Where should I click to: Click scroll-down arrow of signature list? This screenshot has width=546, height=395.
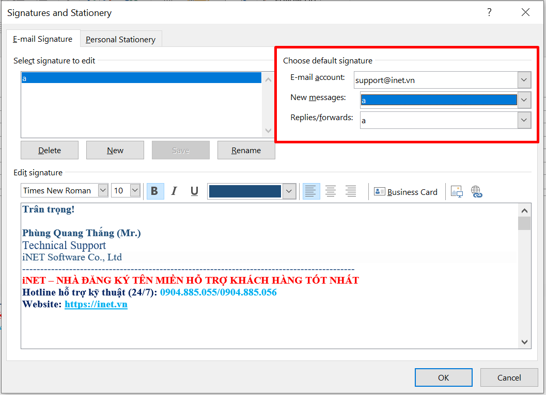[x=268, y=130]
